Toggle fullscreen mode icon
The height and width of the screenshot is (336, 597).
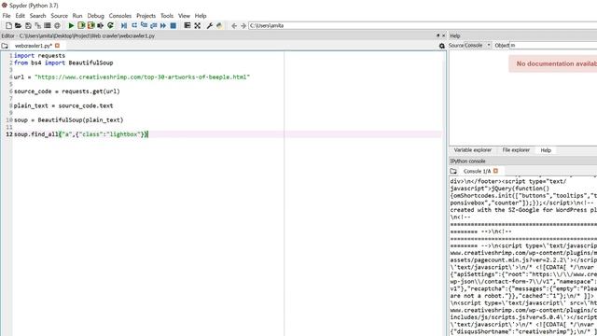[x=197, y=25]
